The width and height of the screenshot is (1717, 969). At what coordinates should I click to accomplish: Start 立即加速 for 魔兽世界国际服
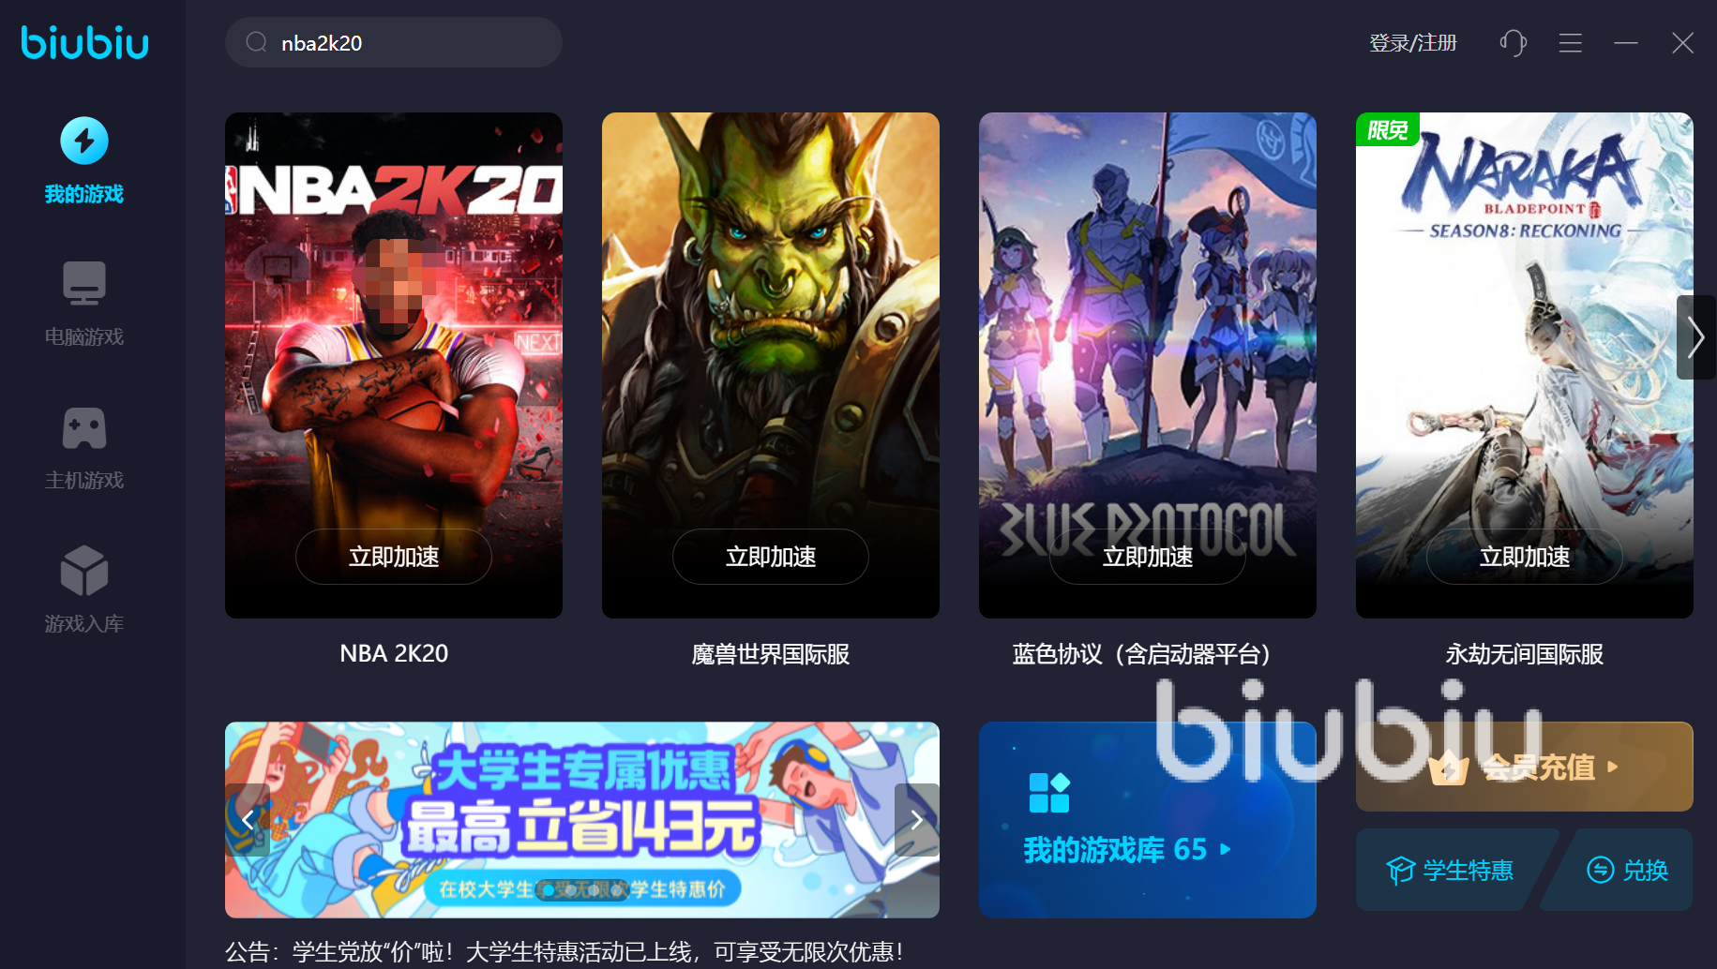click(x=771, y=557)
